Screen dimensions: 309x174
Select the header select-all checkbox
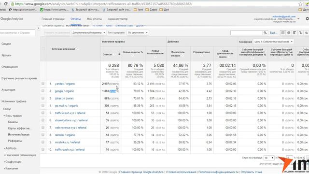43,49
